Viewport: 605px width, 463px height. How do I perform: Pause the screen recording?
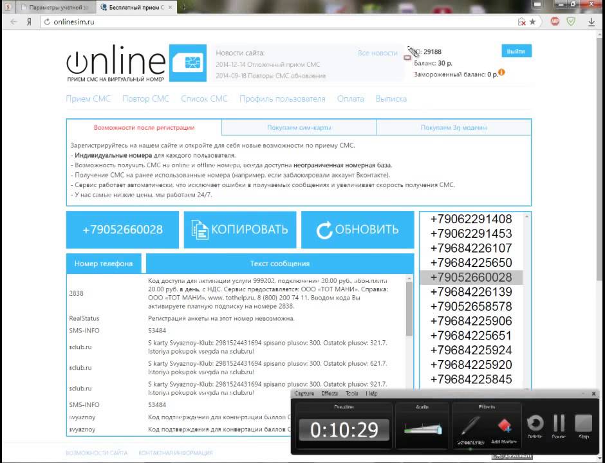pos(559,424)
